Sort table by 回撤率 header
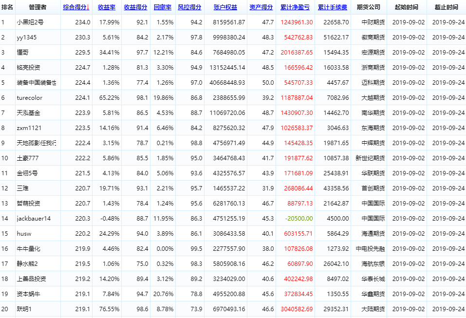The image size is (466, 318). pos(163,7)
